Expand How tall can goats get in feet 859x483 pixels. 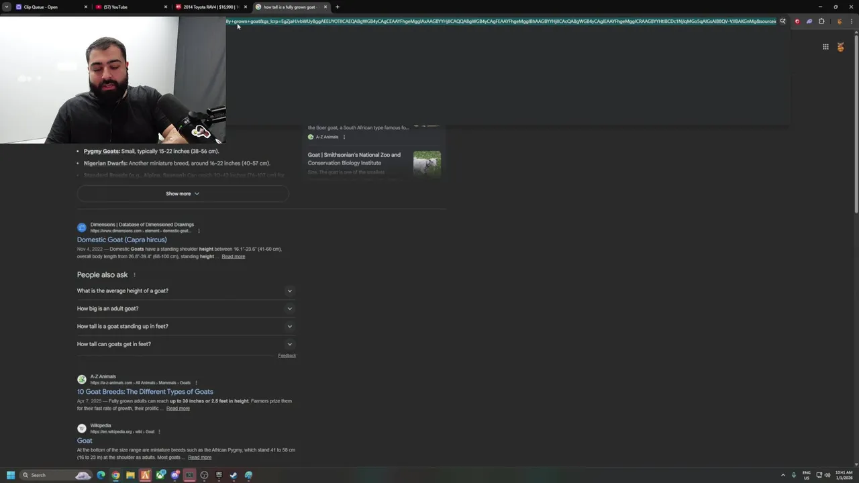click(x=186, y=344)
